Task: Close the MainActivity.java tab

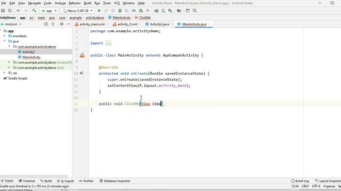Action: coord(209,24)
